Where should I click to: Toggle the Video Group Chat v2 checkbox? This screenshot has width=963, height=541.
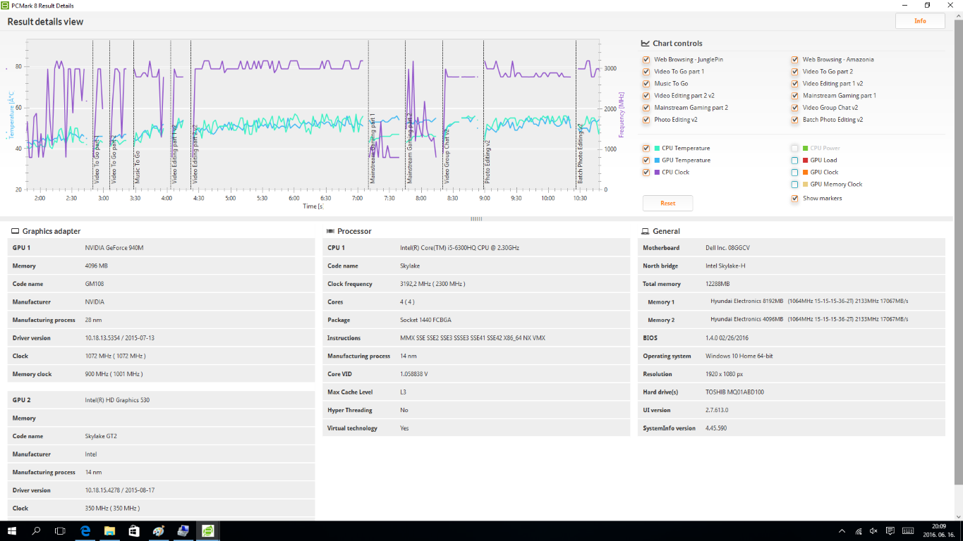(x=795, y=108)
